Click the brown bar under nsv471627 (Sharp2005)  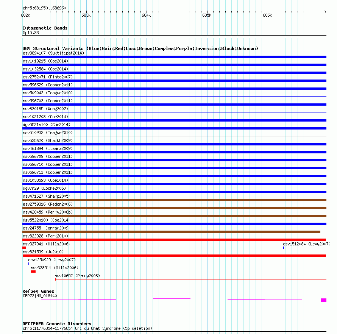[x=174, y=200]
